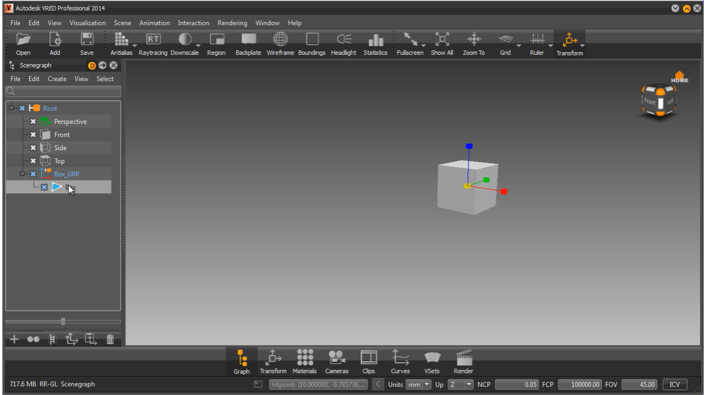Click the C button beside hitpoint field

[378, 384]
